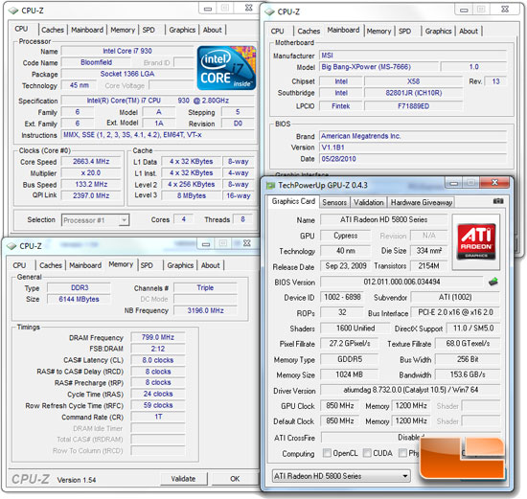The height and width of the screenshot is (499, 527).
Task: Open the Memory tab in CPU window
Action: [x=123, y=30]
